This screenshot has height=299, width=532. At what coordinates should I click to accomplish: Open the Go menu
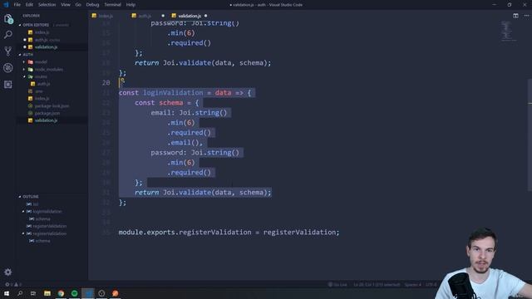[78, 5]
